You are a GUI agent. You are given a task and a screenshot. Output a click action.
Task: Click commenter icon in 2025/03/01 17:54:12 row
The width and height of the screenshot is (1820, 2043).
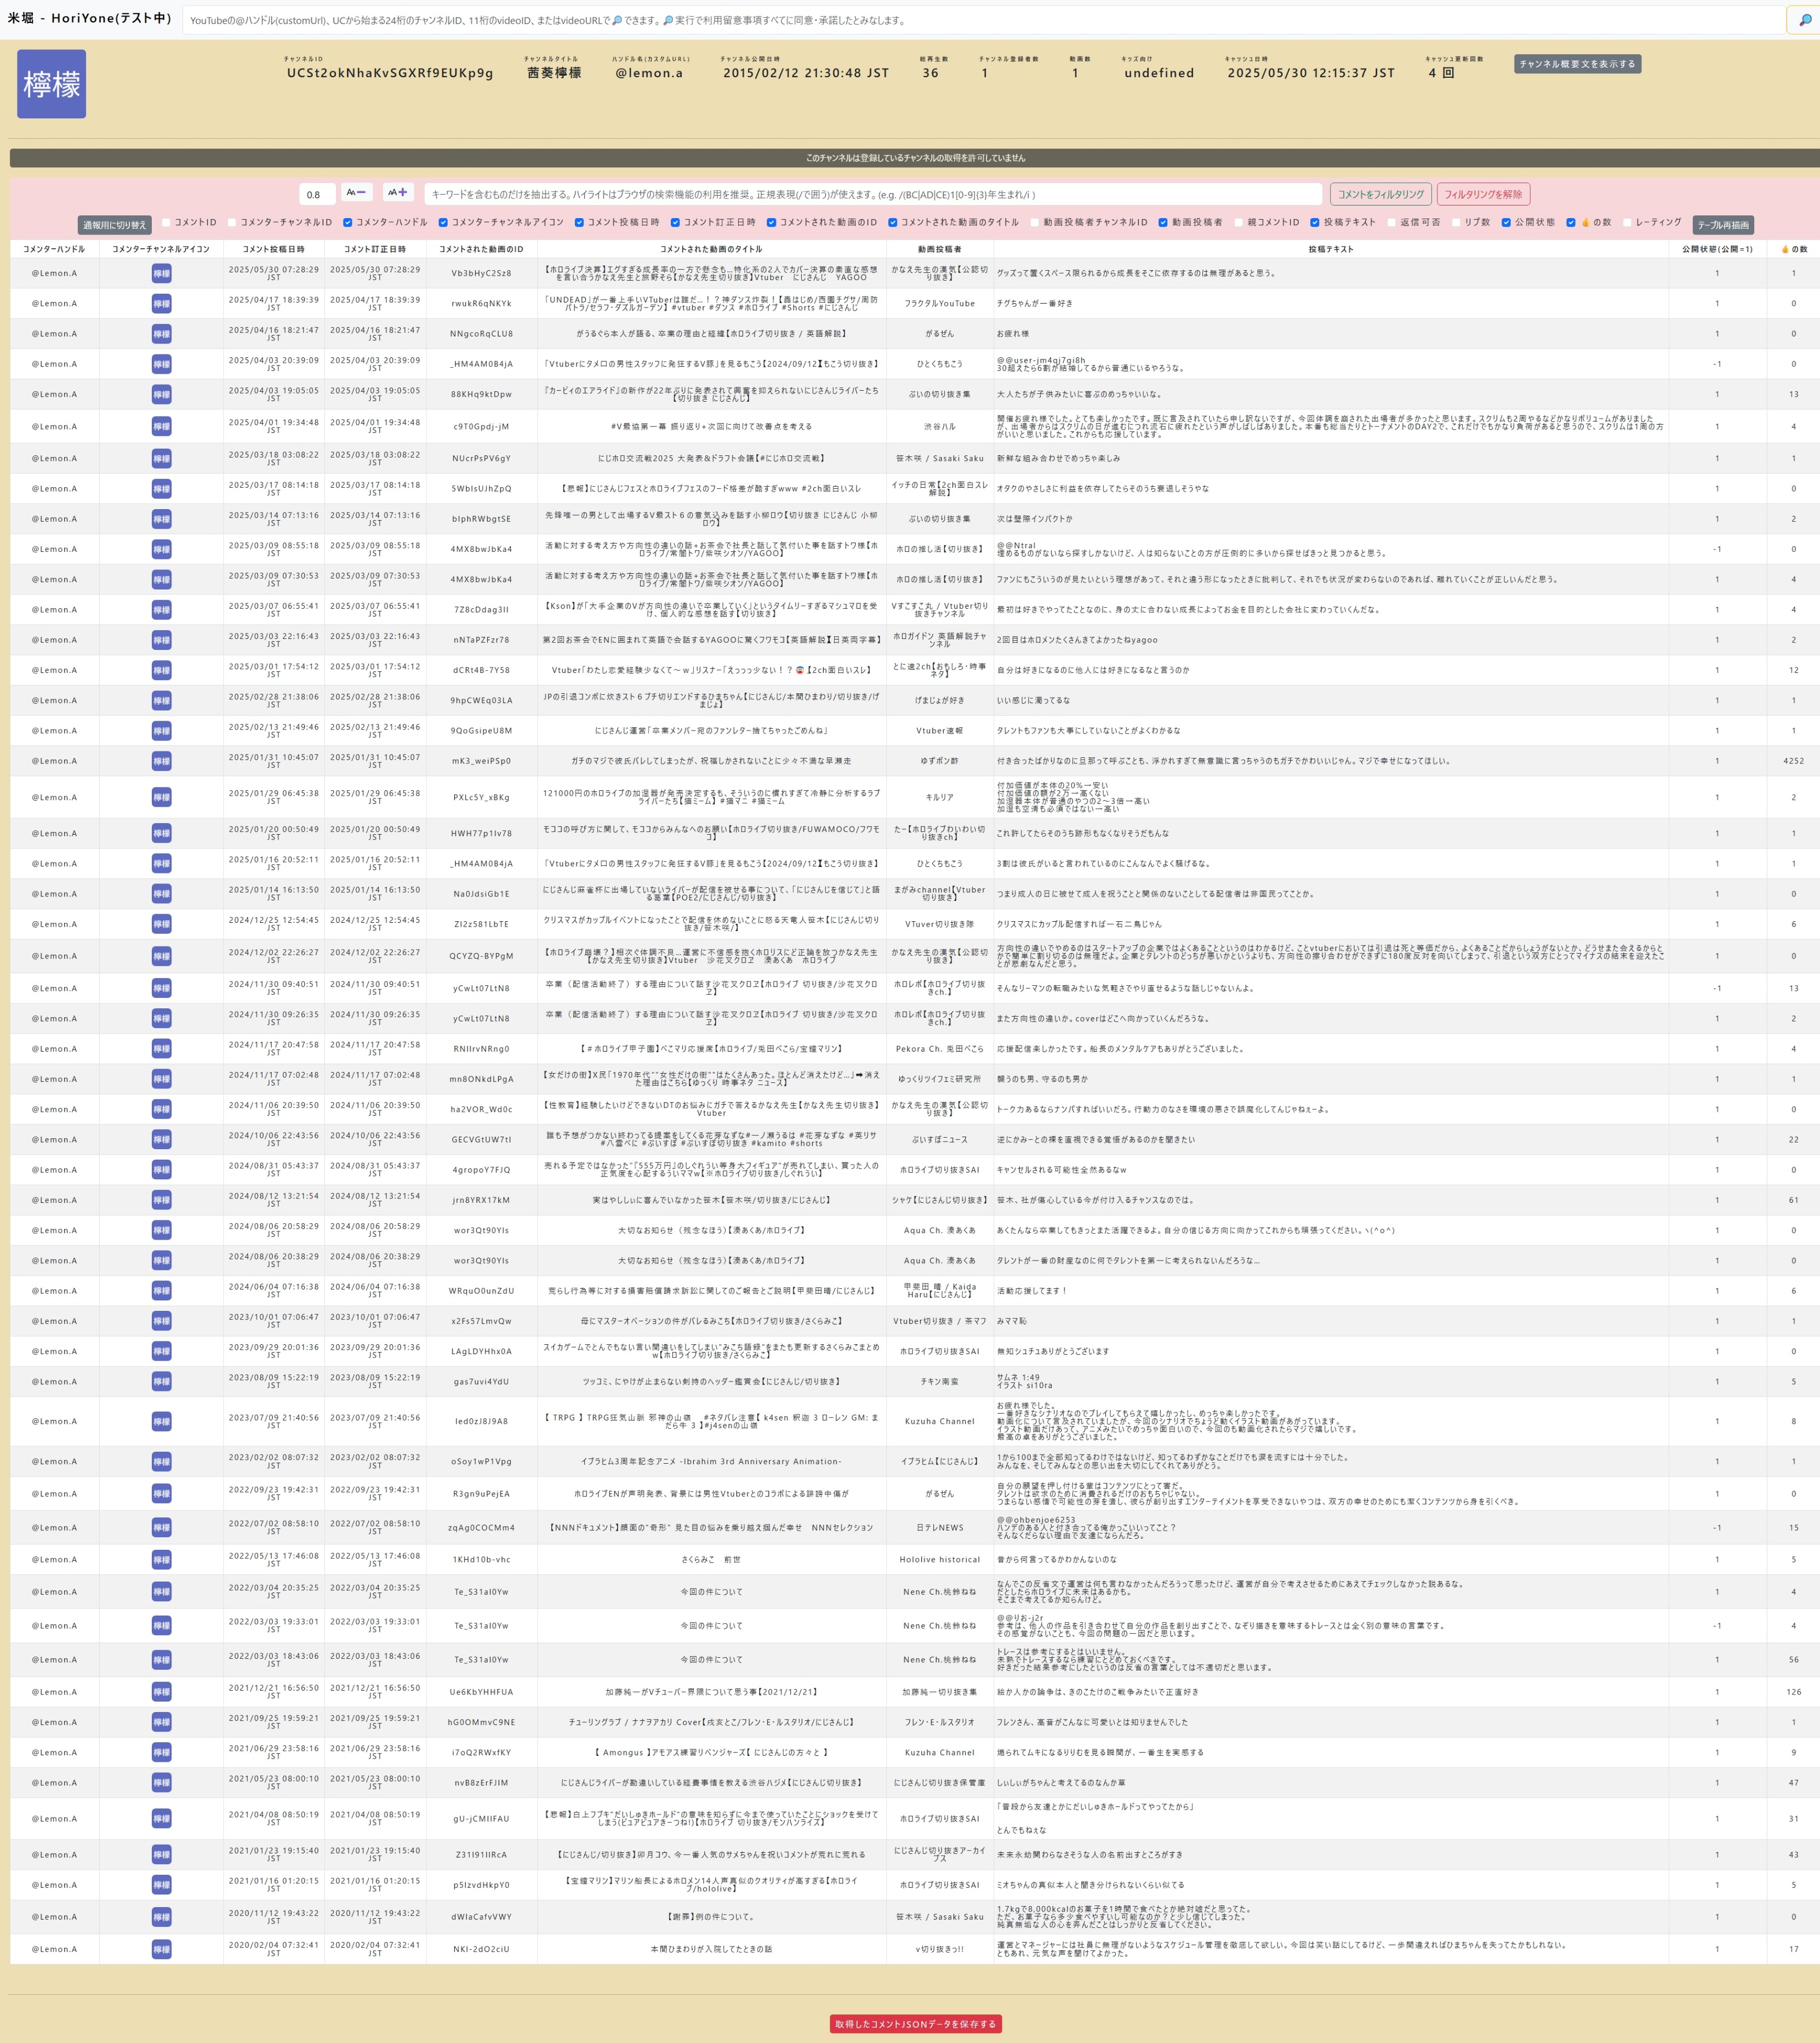[x=161, y=670]
